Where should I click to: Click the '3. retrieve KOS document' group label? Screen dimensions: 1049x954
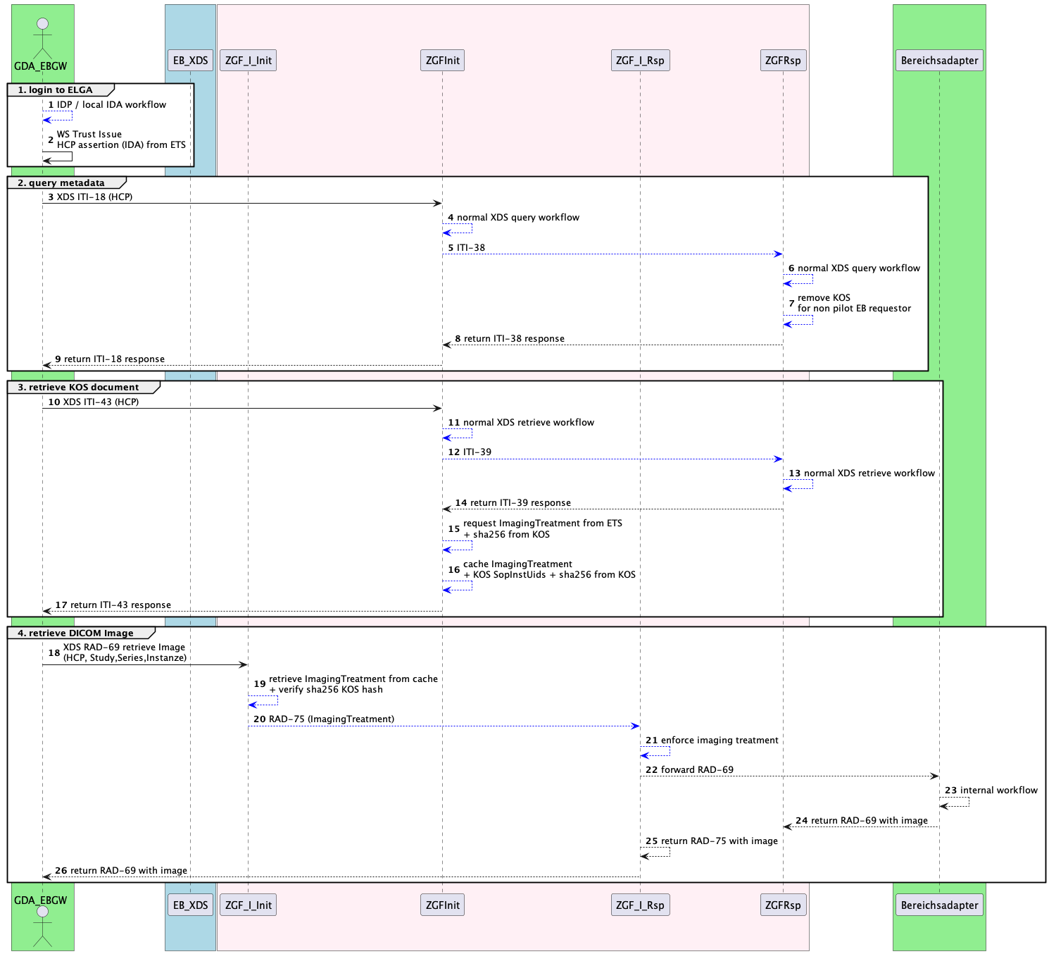click(78, 388)
